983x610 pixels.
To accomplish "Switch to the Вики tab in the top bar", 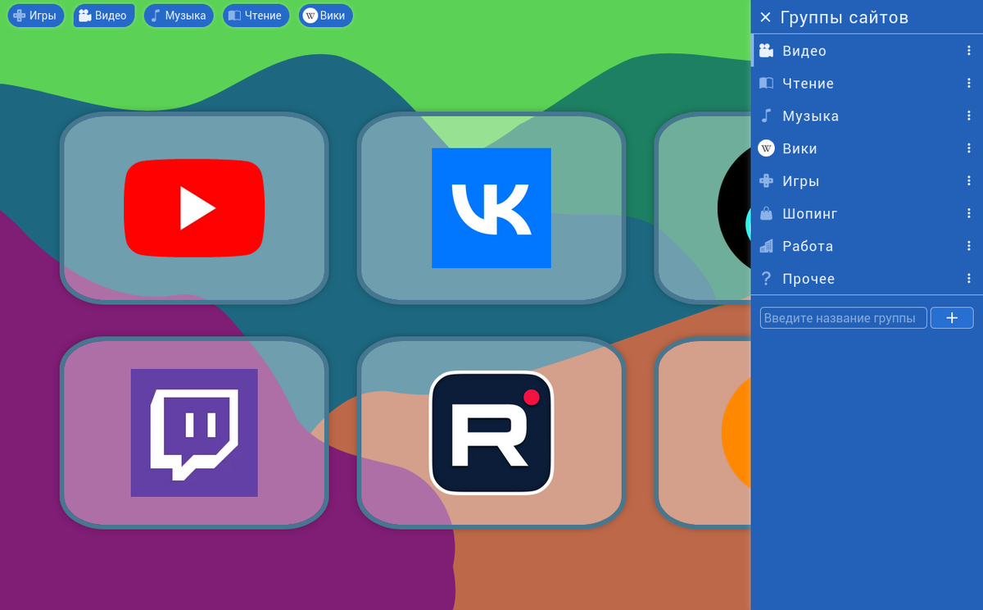I will (x=325, y=16).
